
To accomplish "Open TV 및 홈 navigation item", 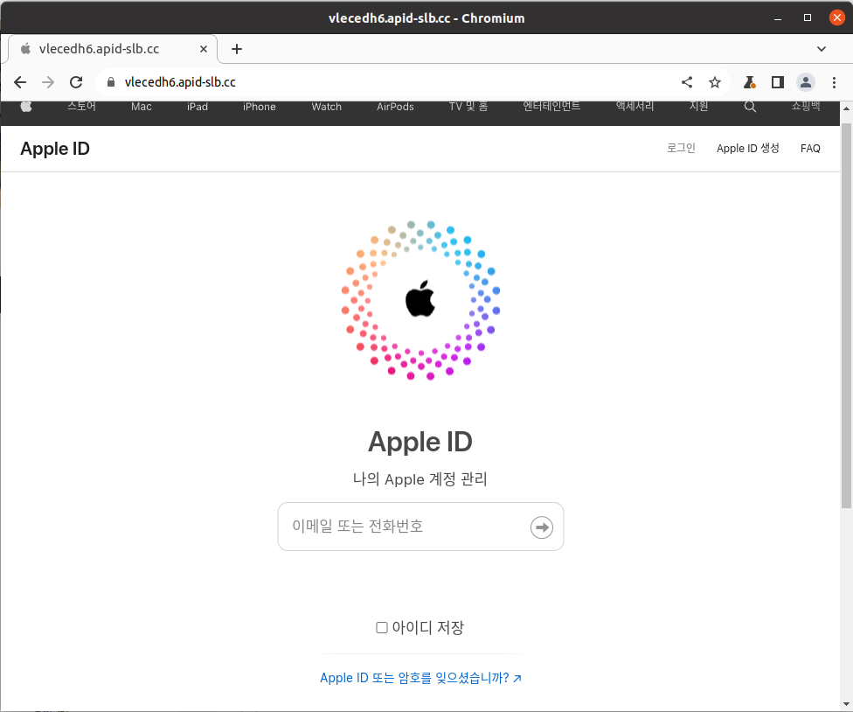I will tap(468, 107).
